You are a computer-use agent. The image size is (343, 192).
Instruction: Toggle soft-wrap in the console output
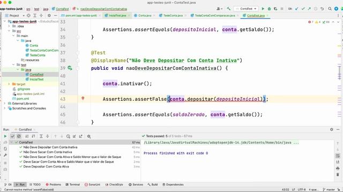tap(338, 156)
